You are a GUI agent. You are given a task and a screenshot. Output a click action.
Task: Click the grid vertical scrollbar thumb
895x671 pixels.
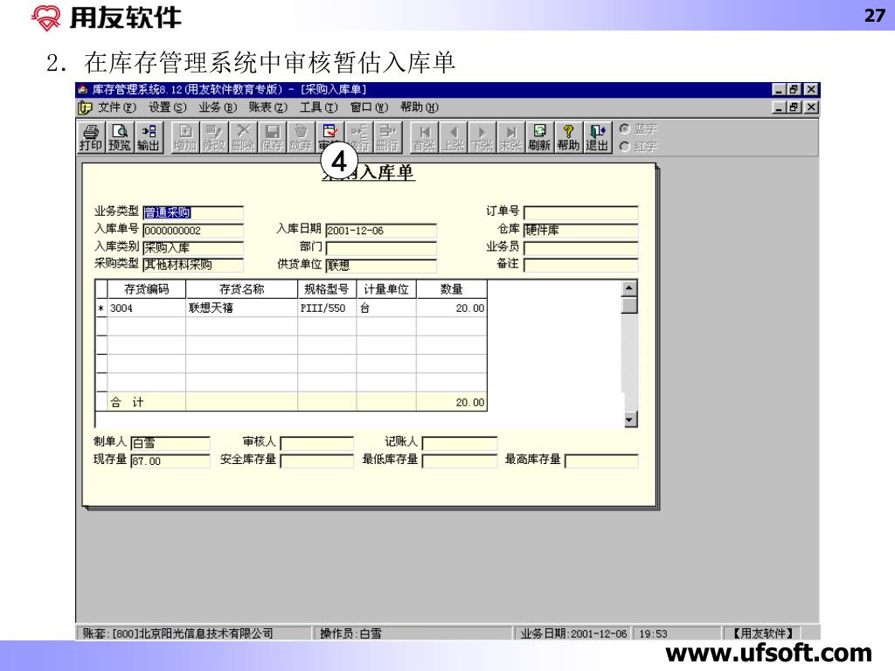tap(629, 305)
